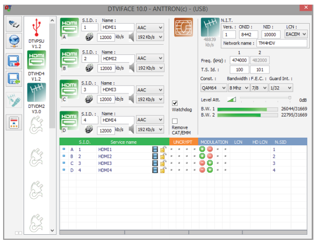Click the Network name input field
Screen dimensions: 318x245
pos(282,43)
